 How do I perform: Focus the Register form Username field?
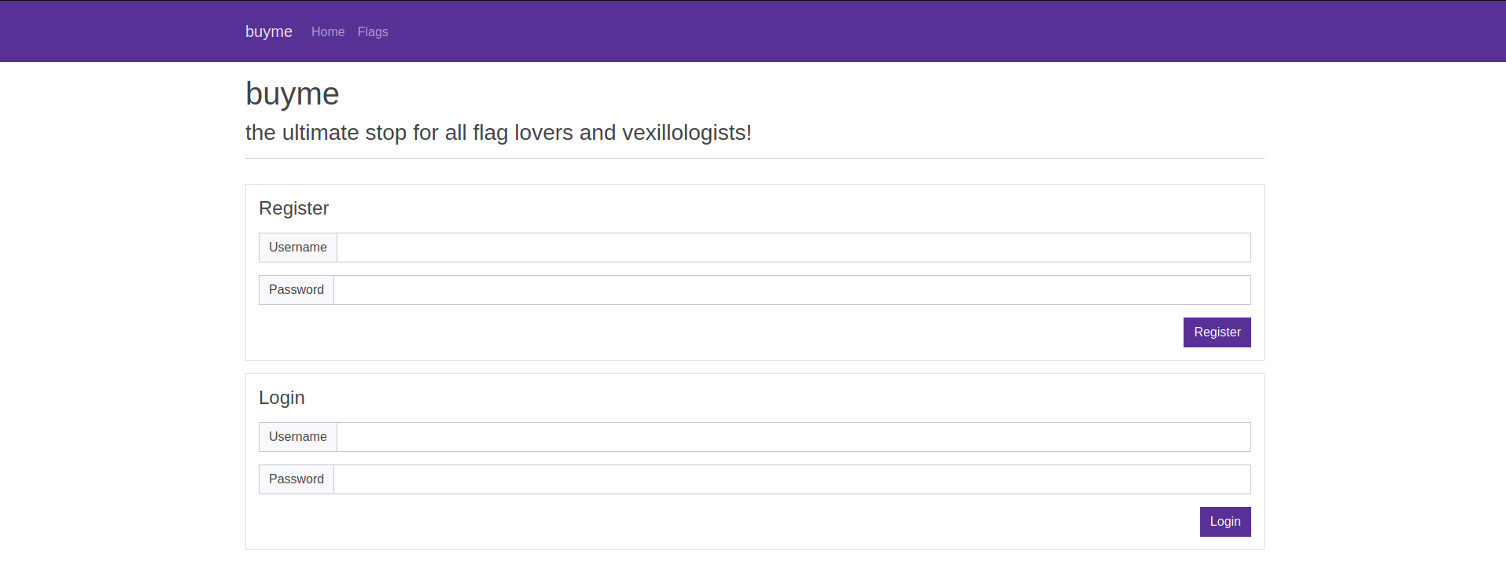794,248
